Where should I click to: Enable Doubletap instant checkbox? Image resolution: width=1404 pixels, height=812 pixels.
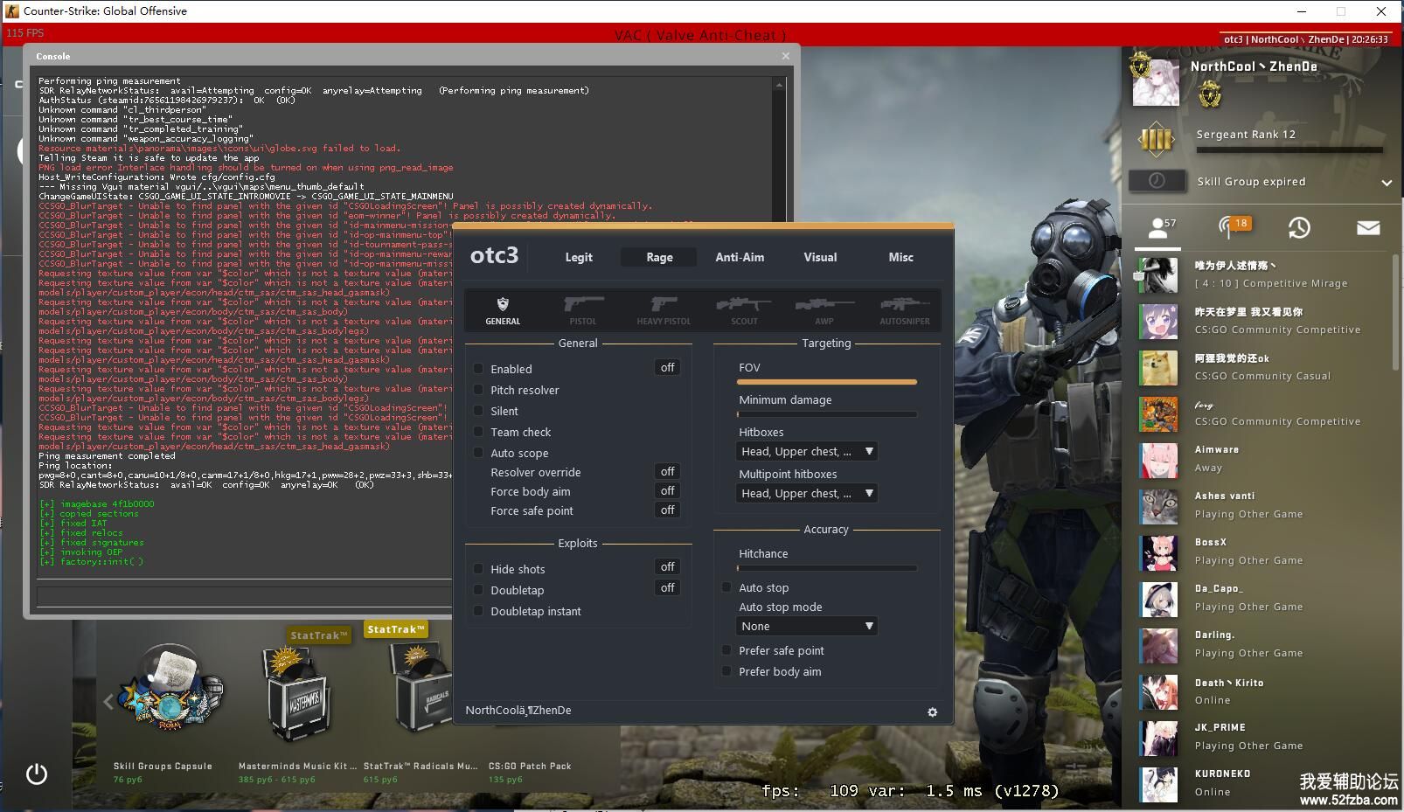478,611
